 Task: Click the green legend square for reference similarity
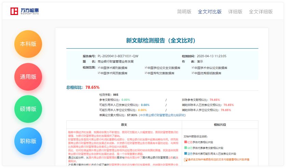pos(186,148)
